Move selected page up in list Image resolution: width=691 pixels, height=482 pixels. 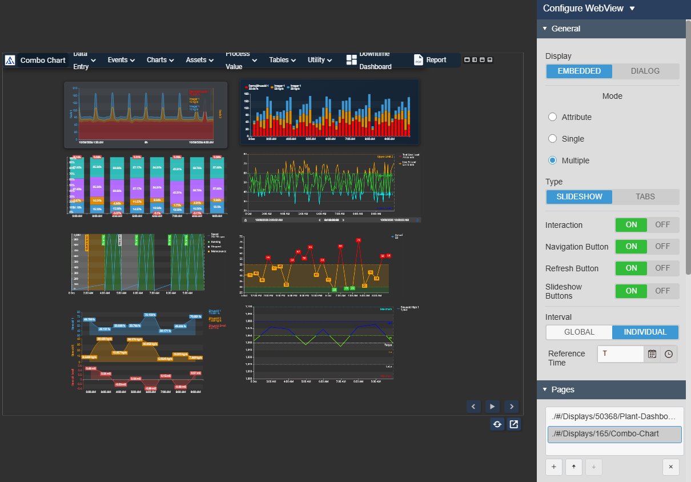573,467
